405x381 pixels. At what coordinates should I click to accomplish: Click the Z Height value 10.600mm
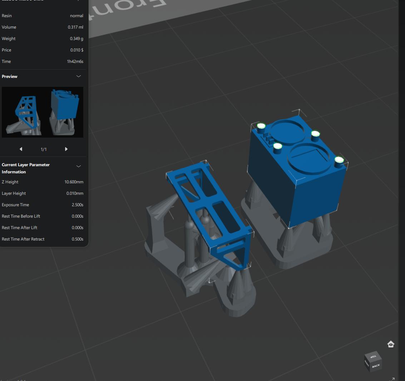point(74,182)
